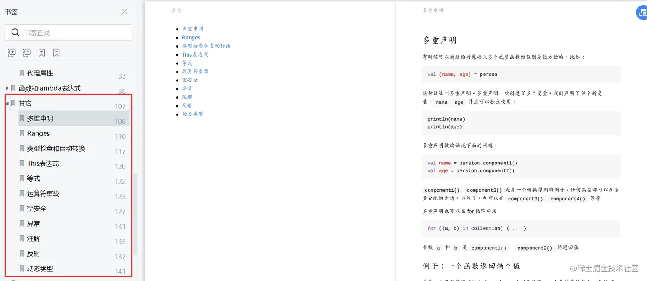Select the 异常 bookmark entry
The width and height of the screenshot is (647, 281).
pyautogui.click(x=34, y=223)
